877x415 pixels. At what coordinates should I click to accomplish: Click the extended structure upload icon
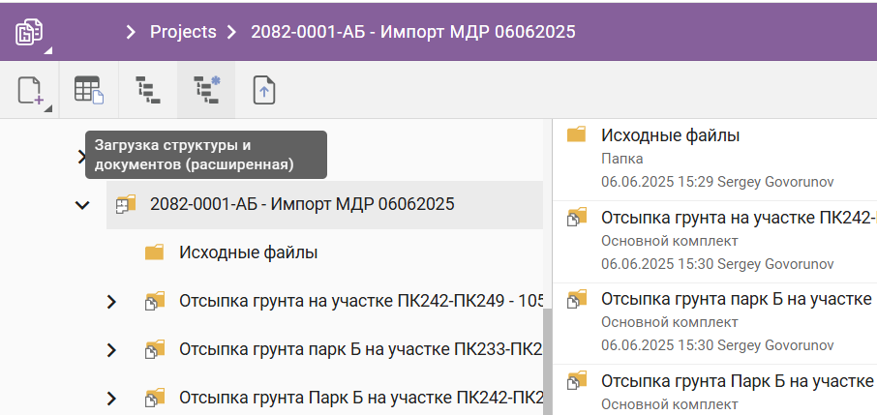[x=207, y=91]
